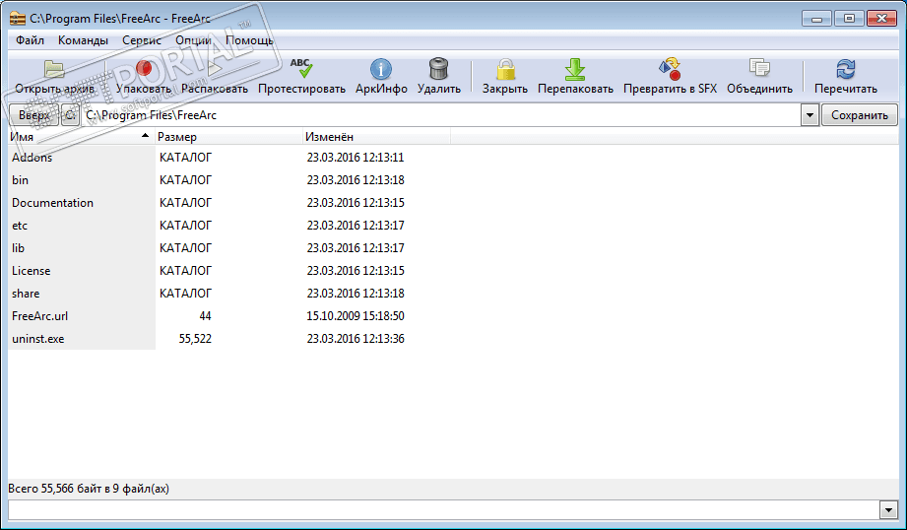This screenshot has height=530, width=907.
Task: Select the uninst.exe file
Action: [453, 339]
